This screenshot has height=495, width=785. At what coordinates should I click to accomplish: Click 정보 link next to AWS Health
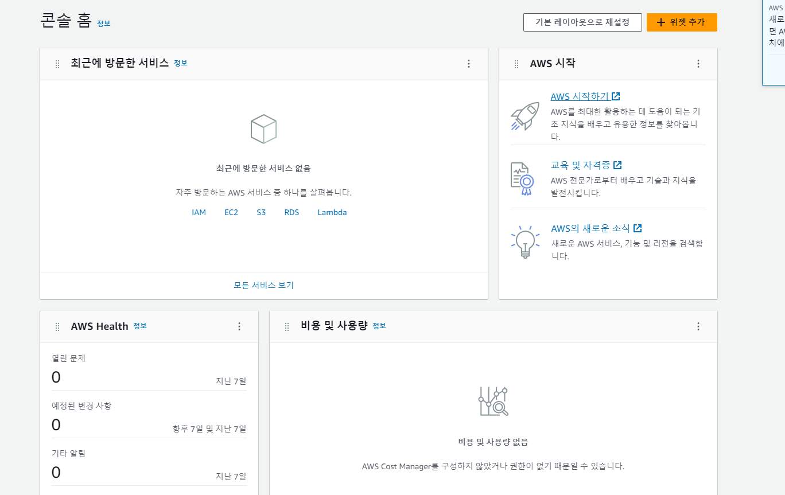140,326
